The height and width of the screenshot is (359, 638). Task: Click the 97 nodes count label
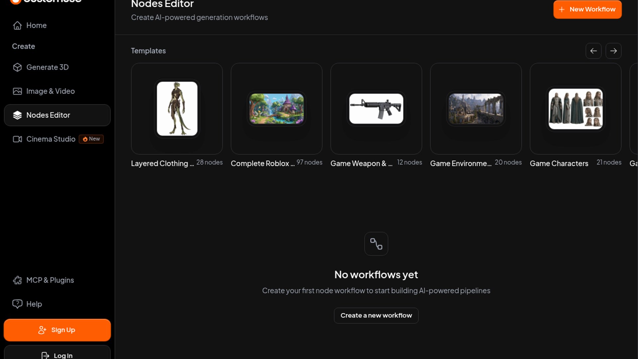[x=309, y=162]
